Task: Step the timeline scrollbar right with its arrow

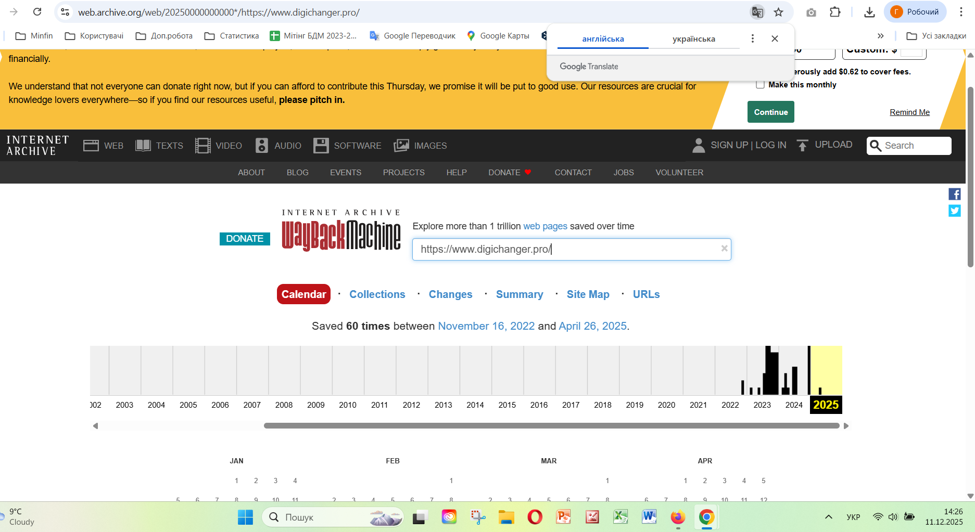Action: (846, 426)
